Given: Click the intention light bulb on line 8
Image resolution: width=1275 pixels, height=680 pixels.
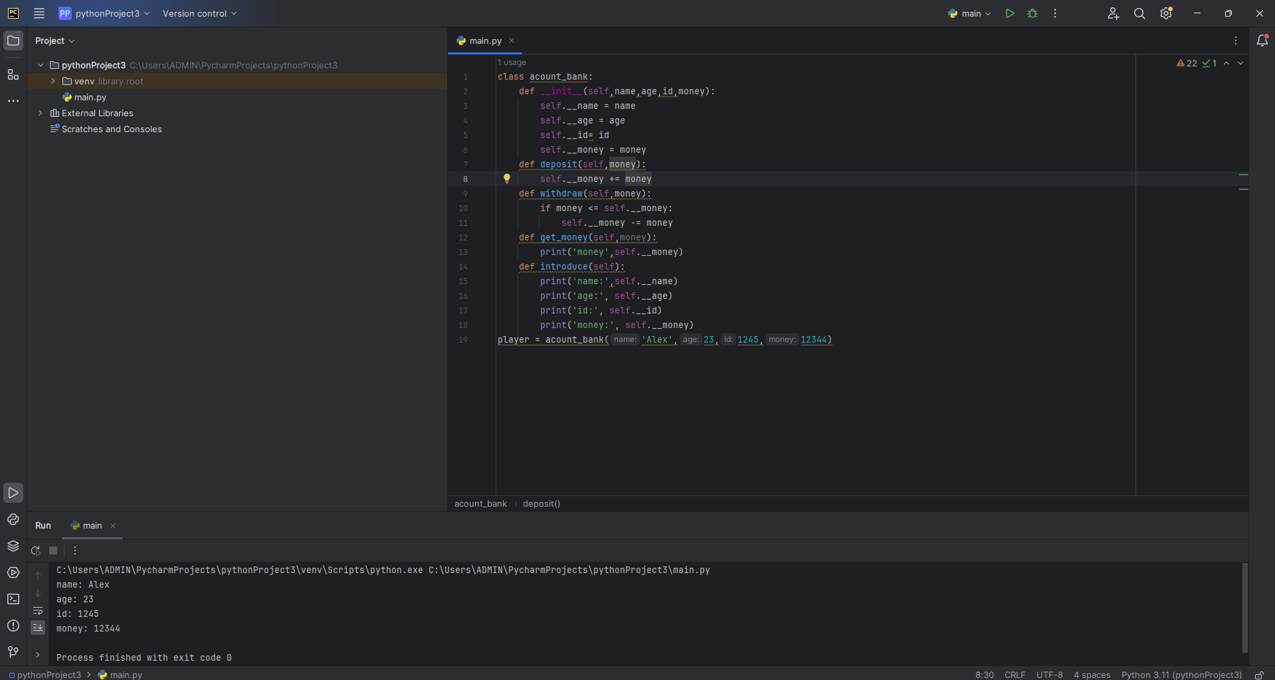Looking at the screenshot, I should click(507, 179).
